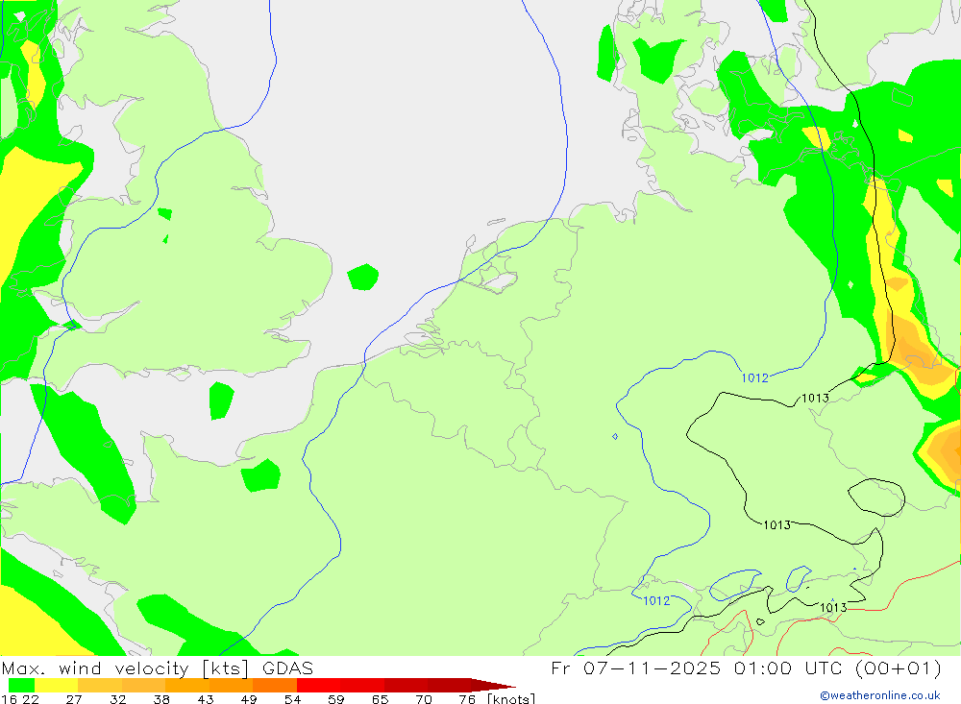Click the '(00+01)' forecast offset text
The image size is (961, 704).
(898, 668)
